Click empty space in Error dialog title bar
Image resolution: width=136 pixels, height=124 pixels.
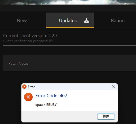click(73, 87)
